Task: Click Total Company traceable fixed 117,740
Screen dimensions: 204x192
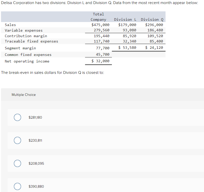Action: [x=101, y=41]
